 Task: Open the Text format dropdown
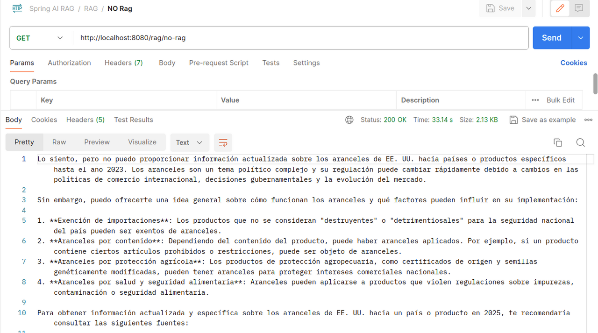[189, 142]
